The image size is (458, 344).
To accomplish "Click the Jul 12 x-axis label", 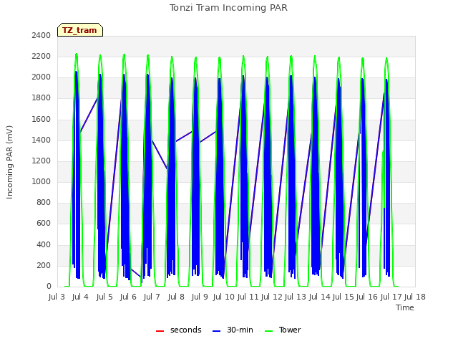I will click(272, 297).
